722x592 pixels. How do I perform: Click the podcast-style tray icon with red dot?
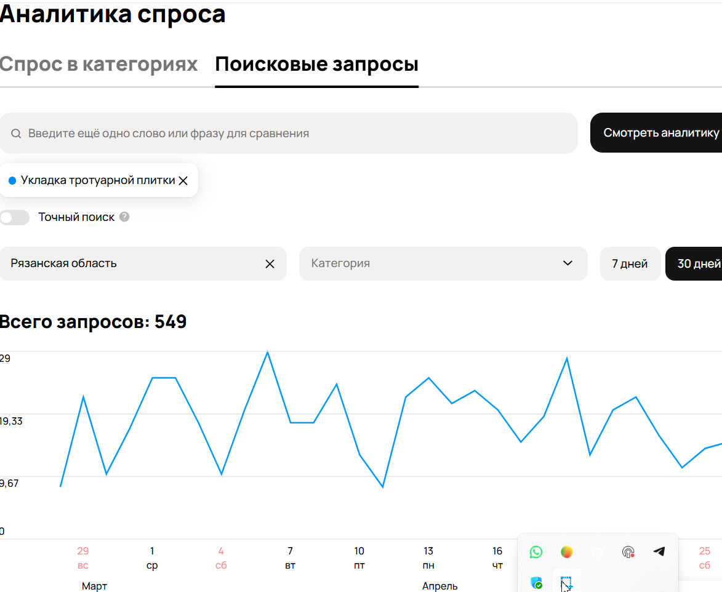[x=628, y=552]
